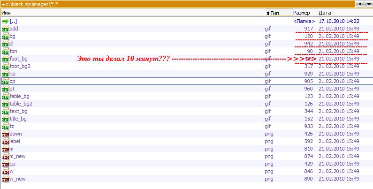Click the w_new png file icon
This screenshot has height=189, width=373.
pos(5,179)
